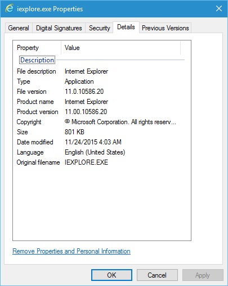Click the Apply button
Viewport: 228px width, 286px height.
click(203, 275)
